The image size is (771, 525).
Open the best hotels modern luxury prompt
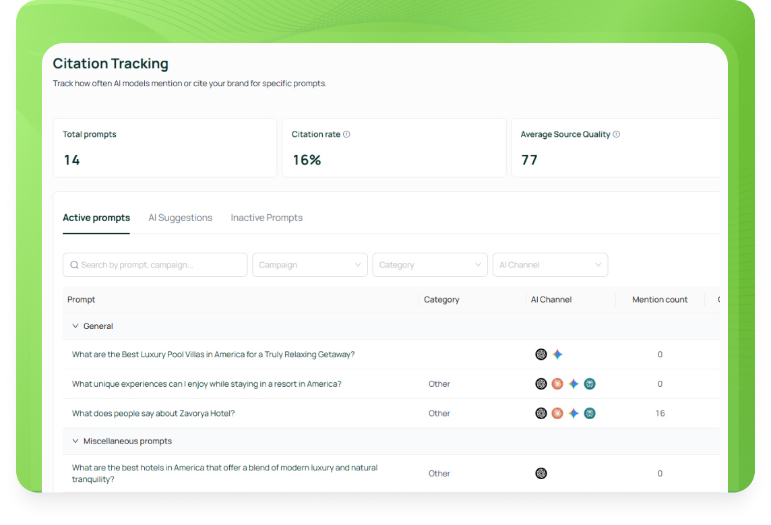(224, 473)
